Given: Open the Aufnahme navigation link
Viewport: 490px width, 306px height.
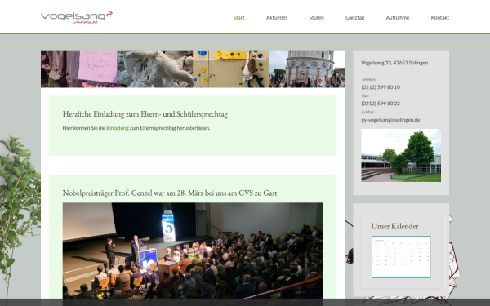Looking at the screenshot, I should [x=397, y=18].
